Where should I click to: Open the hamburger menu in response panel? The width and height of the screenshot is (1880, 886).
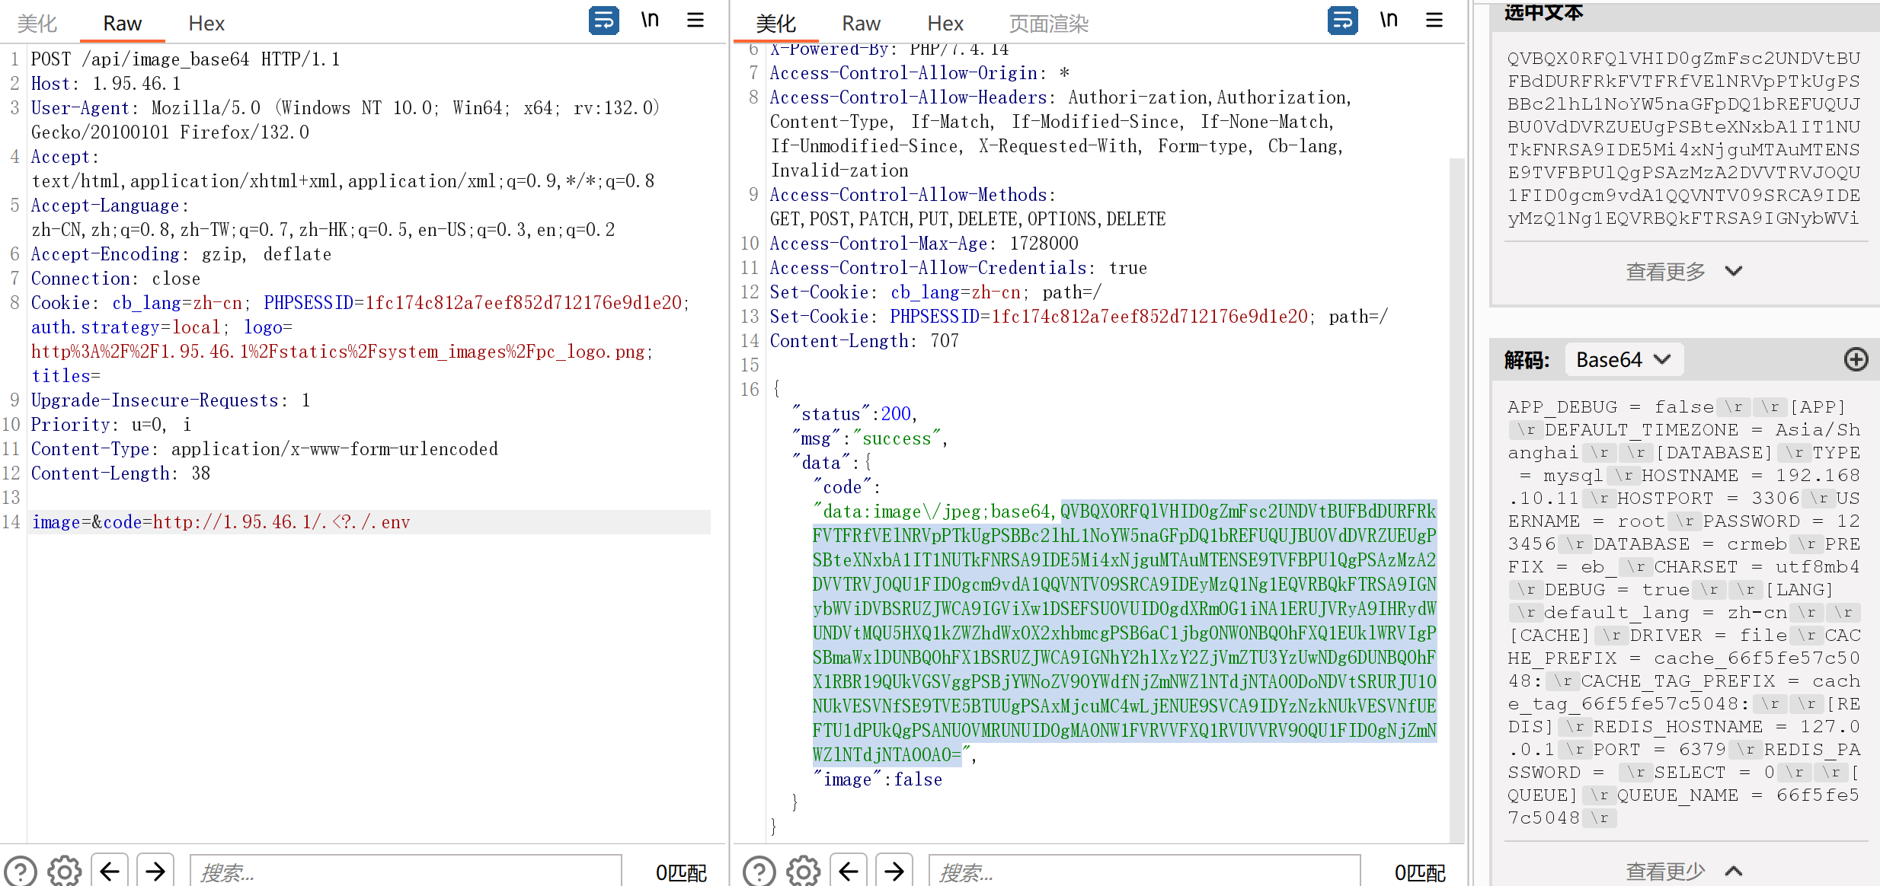(1434, 21)
